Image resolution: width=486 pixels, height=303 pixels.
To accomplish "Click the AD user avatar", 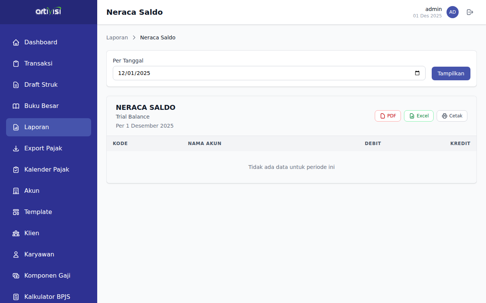I will click(452, 12).
